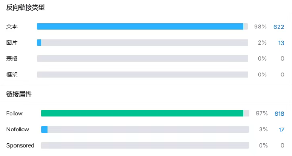
Task: Select the 图片 row label
Action: 12,43
